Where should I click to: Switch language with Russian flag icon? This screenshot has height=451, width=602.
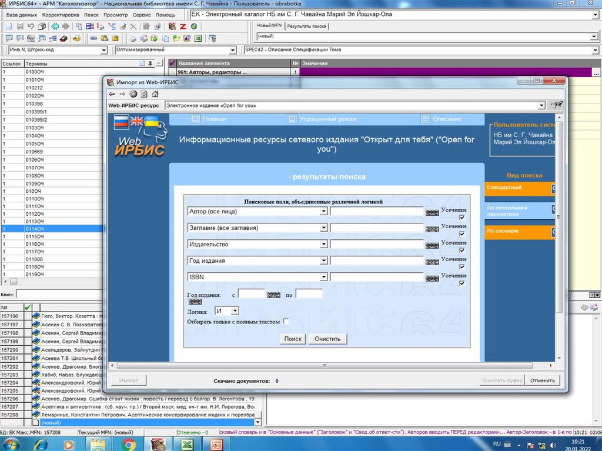click(121, 121)
